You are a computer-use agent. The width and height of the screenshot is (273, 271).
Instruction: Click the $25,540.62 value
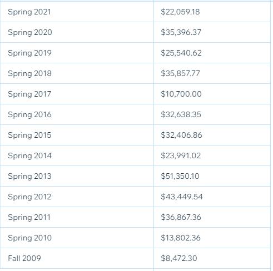tap(181, 53)
